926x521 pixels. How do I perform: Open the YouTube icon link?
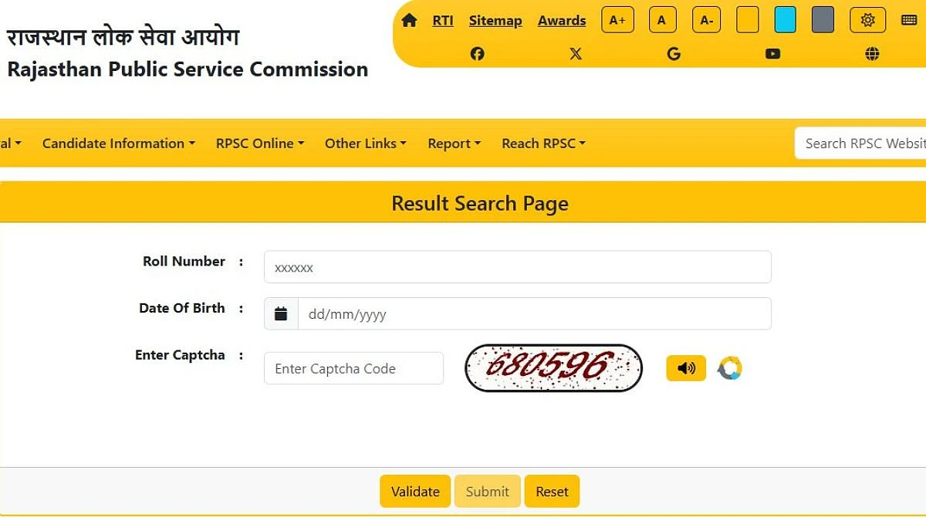[x=772, y=54]
